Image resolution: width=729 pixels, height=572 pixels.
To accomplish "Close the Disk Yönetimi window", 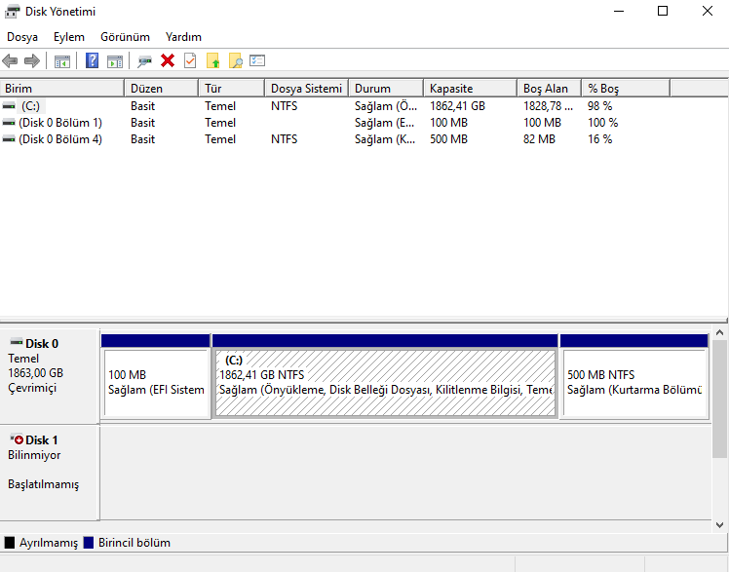I will pyautogui.click(x=708, y=11).
